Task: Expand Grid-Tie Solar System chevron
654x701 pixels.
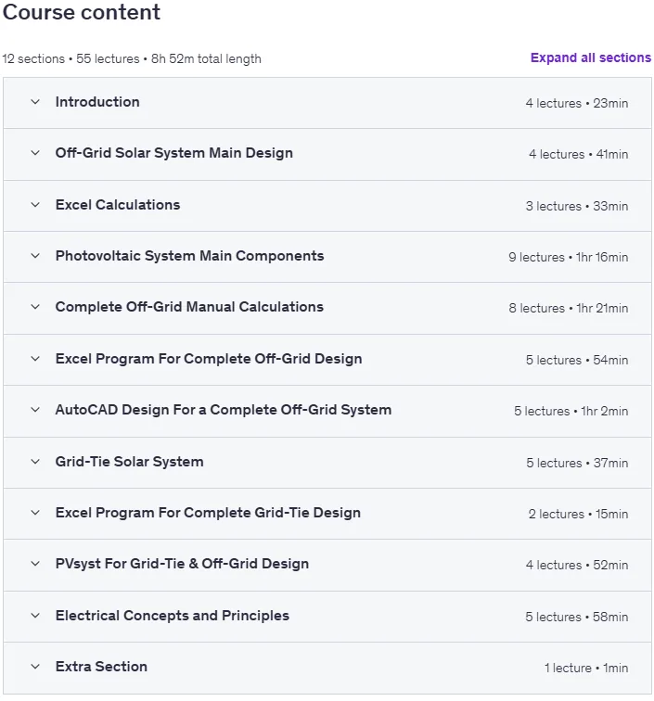Action: [35, 462]
